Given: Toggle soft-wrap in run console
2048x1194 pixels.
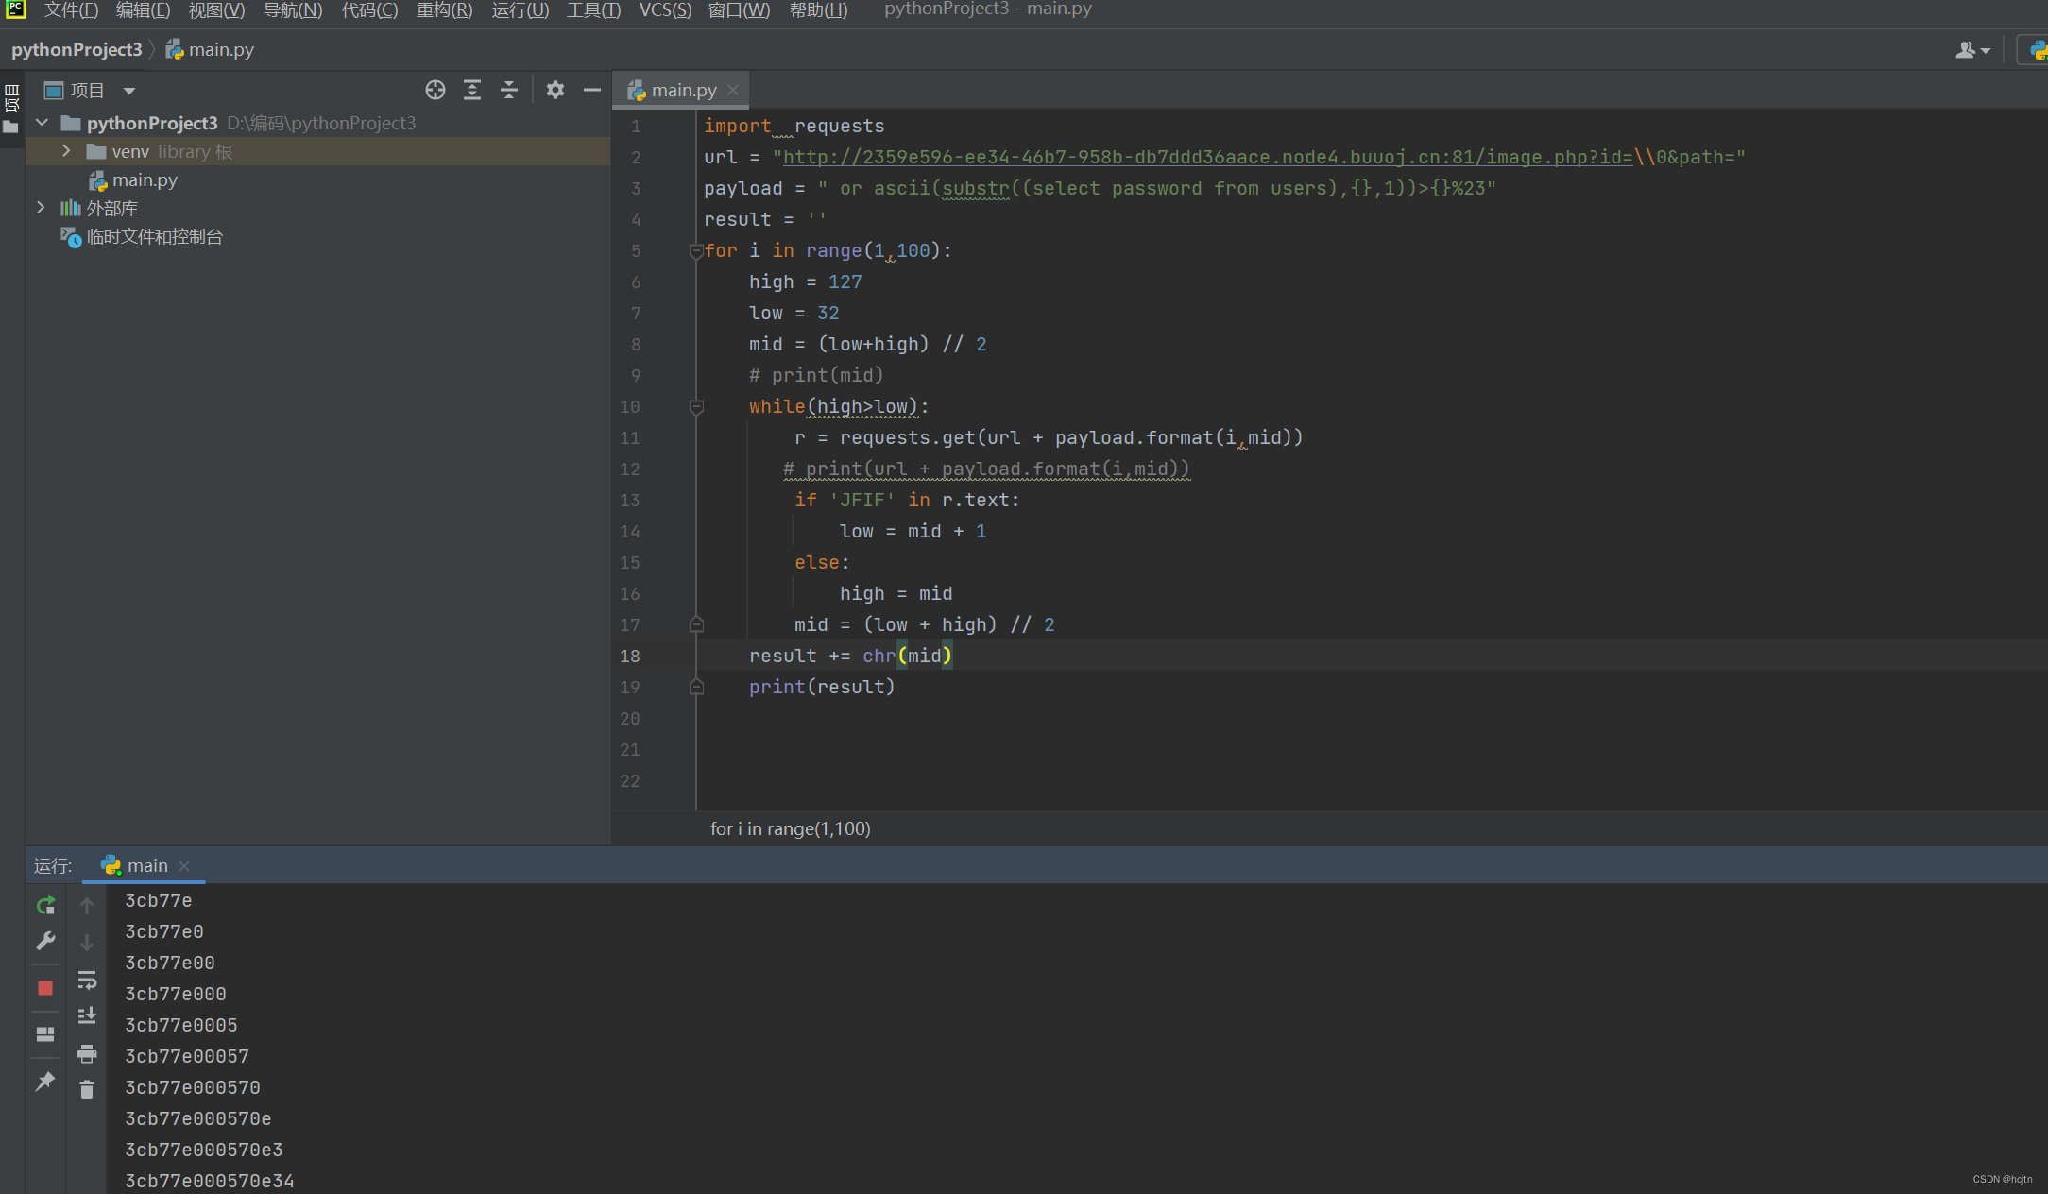Looking at the screenshot, I should click(87, 980).
